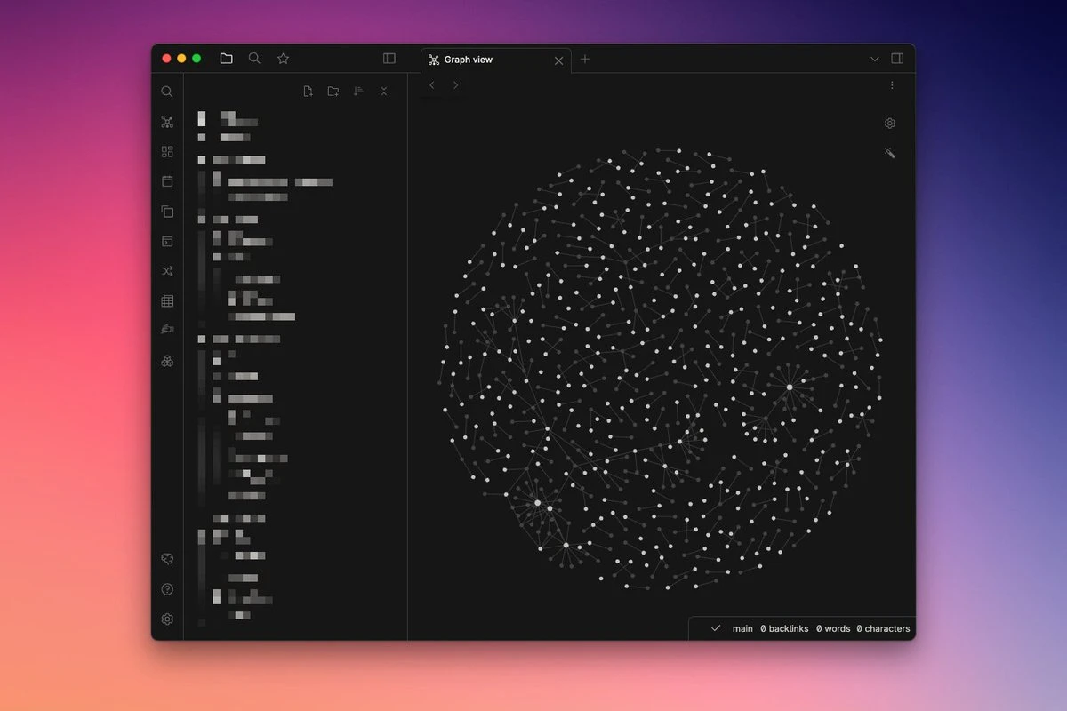Toggle the right sidebar panel
The image size is (1067, 711).
(897, 59)
